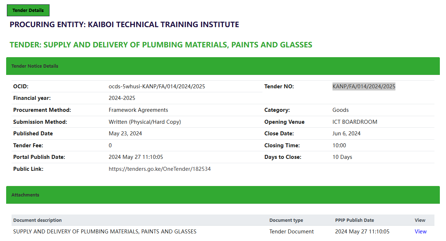Select the published date May 23, 2024

coord(125,134)
